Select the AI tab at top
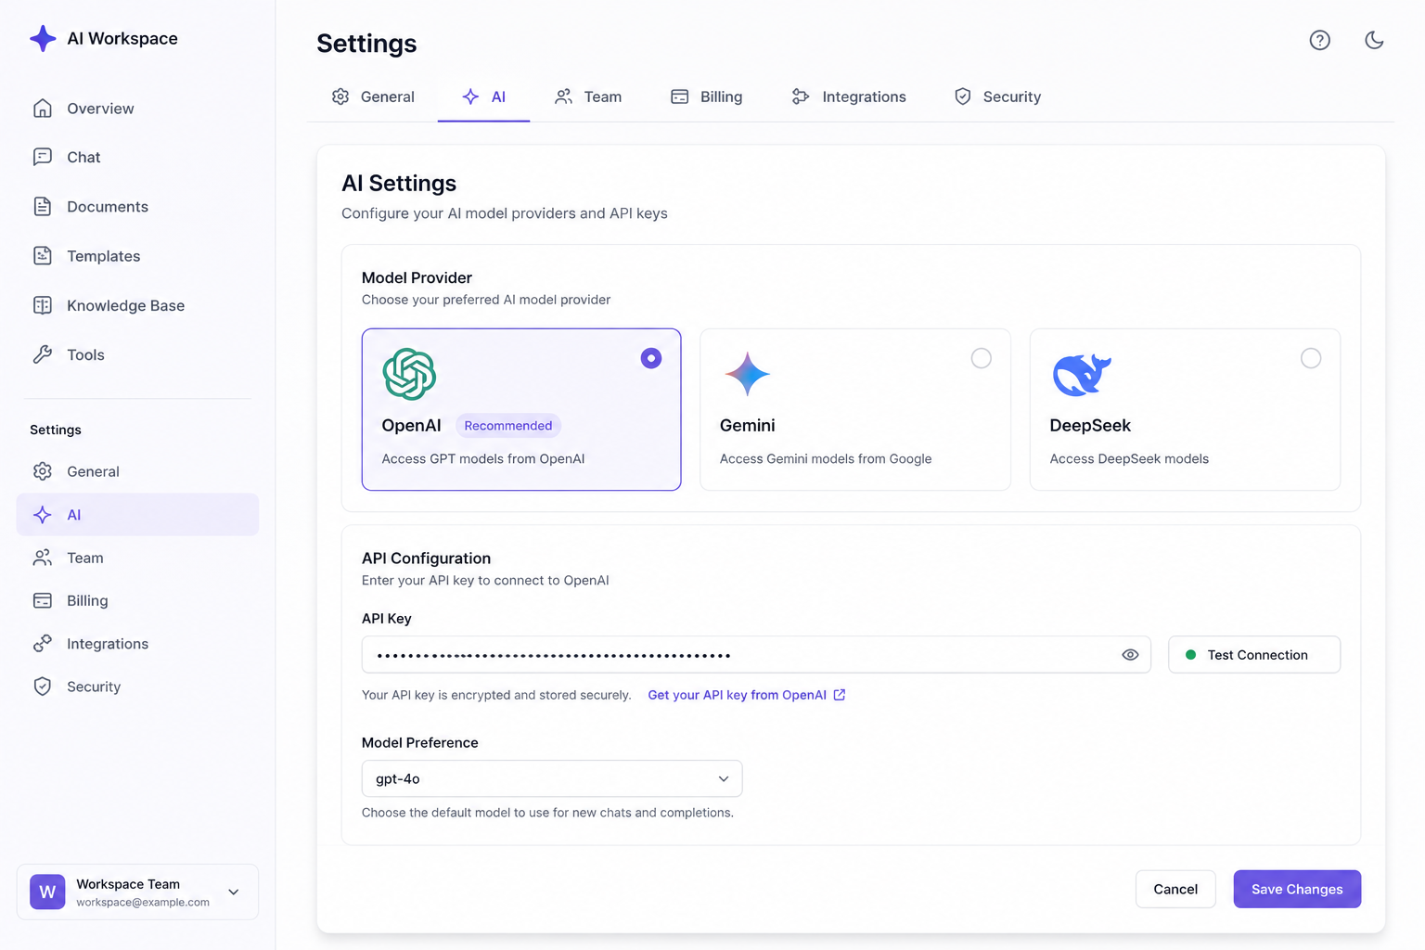The height and width of the screenshot is (950, 1425). 483,96
